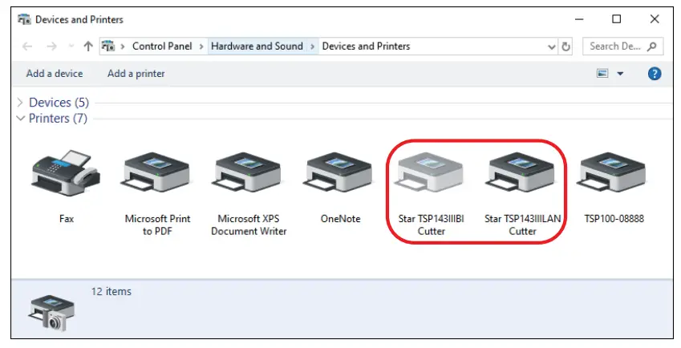681x348 pixels.
Task: Open the view options dropdown arrow
Action: (x=620, y=73)
